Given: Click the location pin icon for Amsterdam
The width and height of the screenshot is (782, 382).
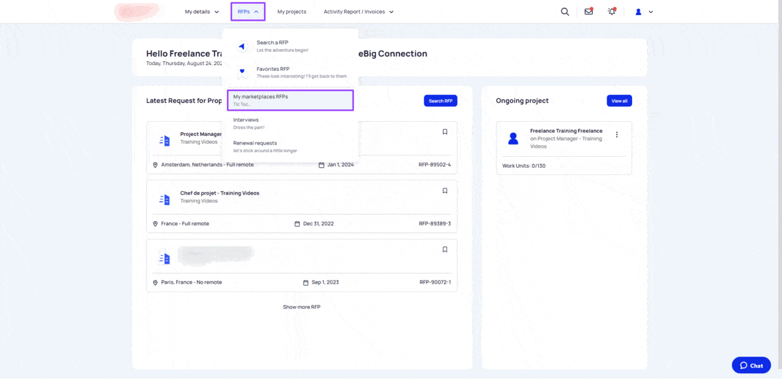Looking at the screenshot, I should (155, 165).
